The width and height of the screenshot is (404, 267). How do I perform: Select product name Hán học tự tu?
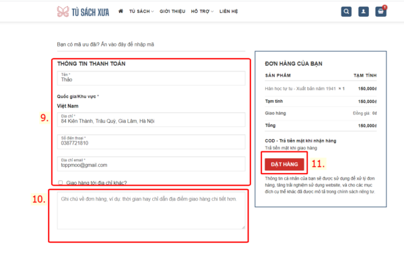tap(300, 89)
